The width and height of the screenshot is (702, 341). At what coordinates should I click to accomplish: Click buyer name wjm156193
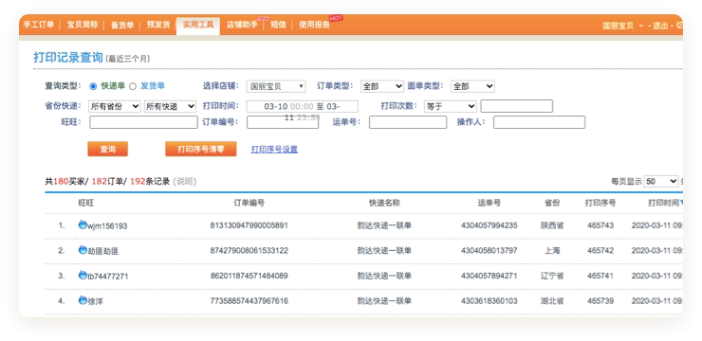click(107, 226)
